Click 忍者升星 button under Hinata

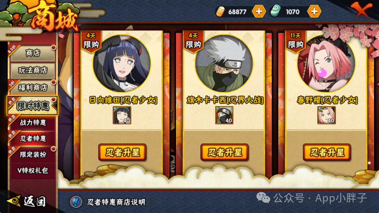[x=122, y=152]
